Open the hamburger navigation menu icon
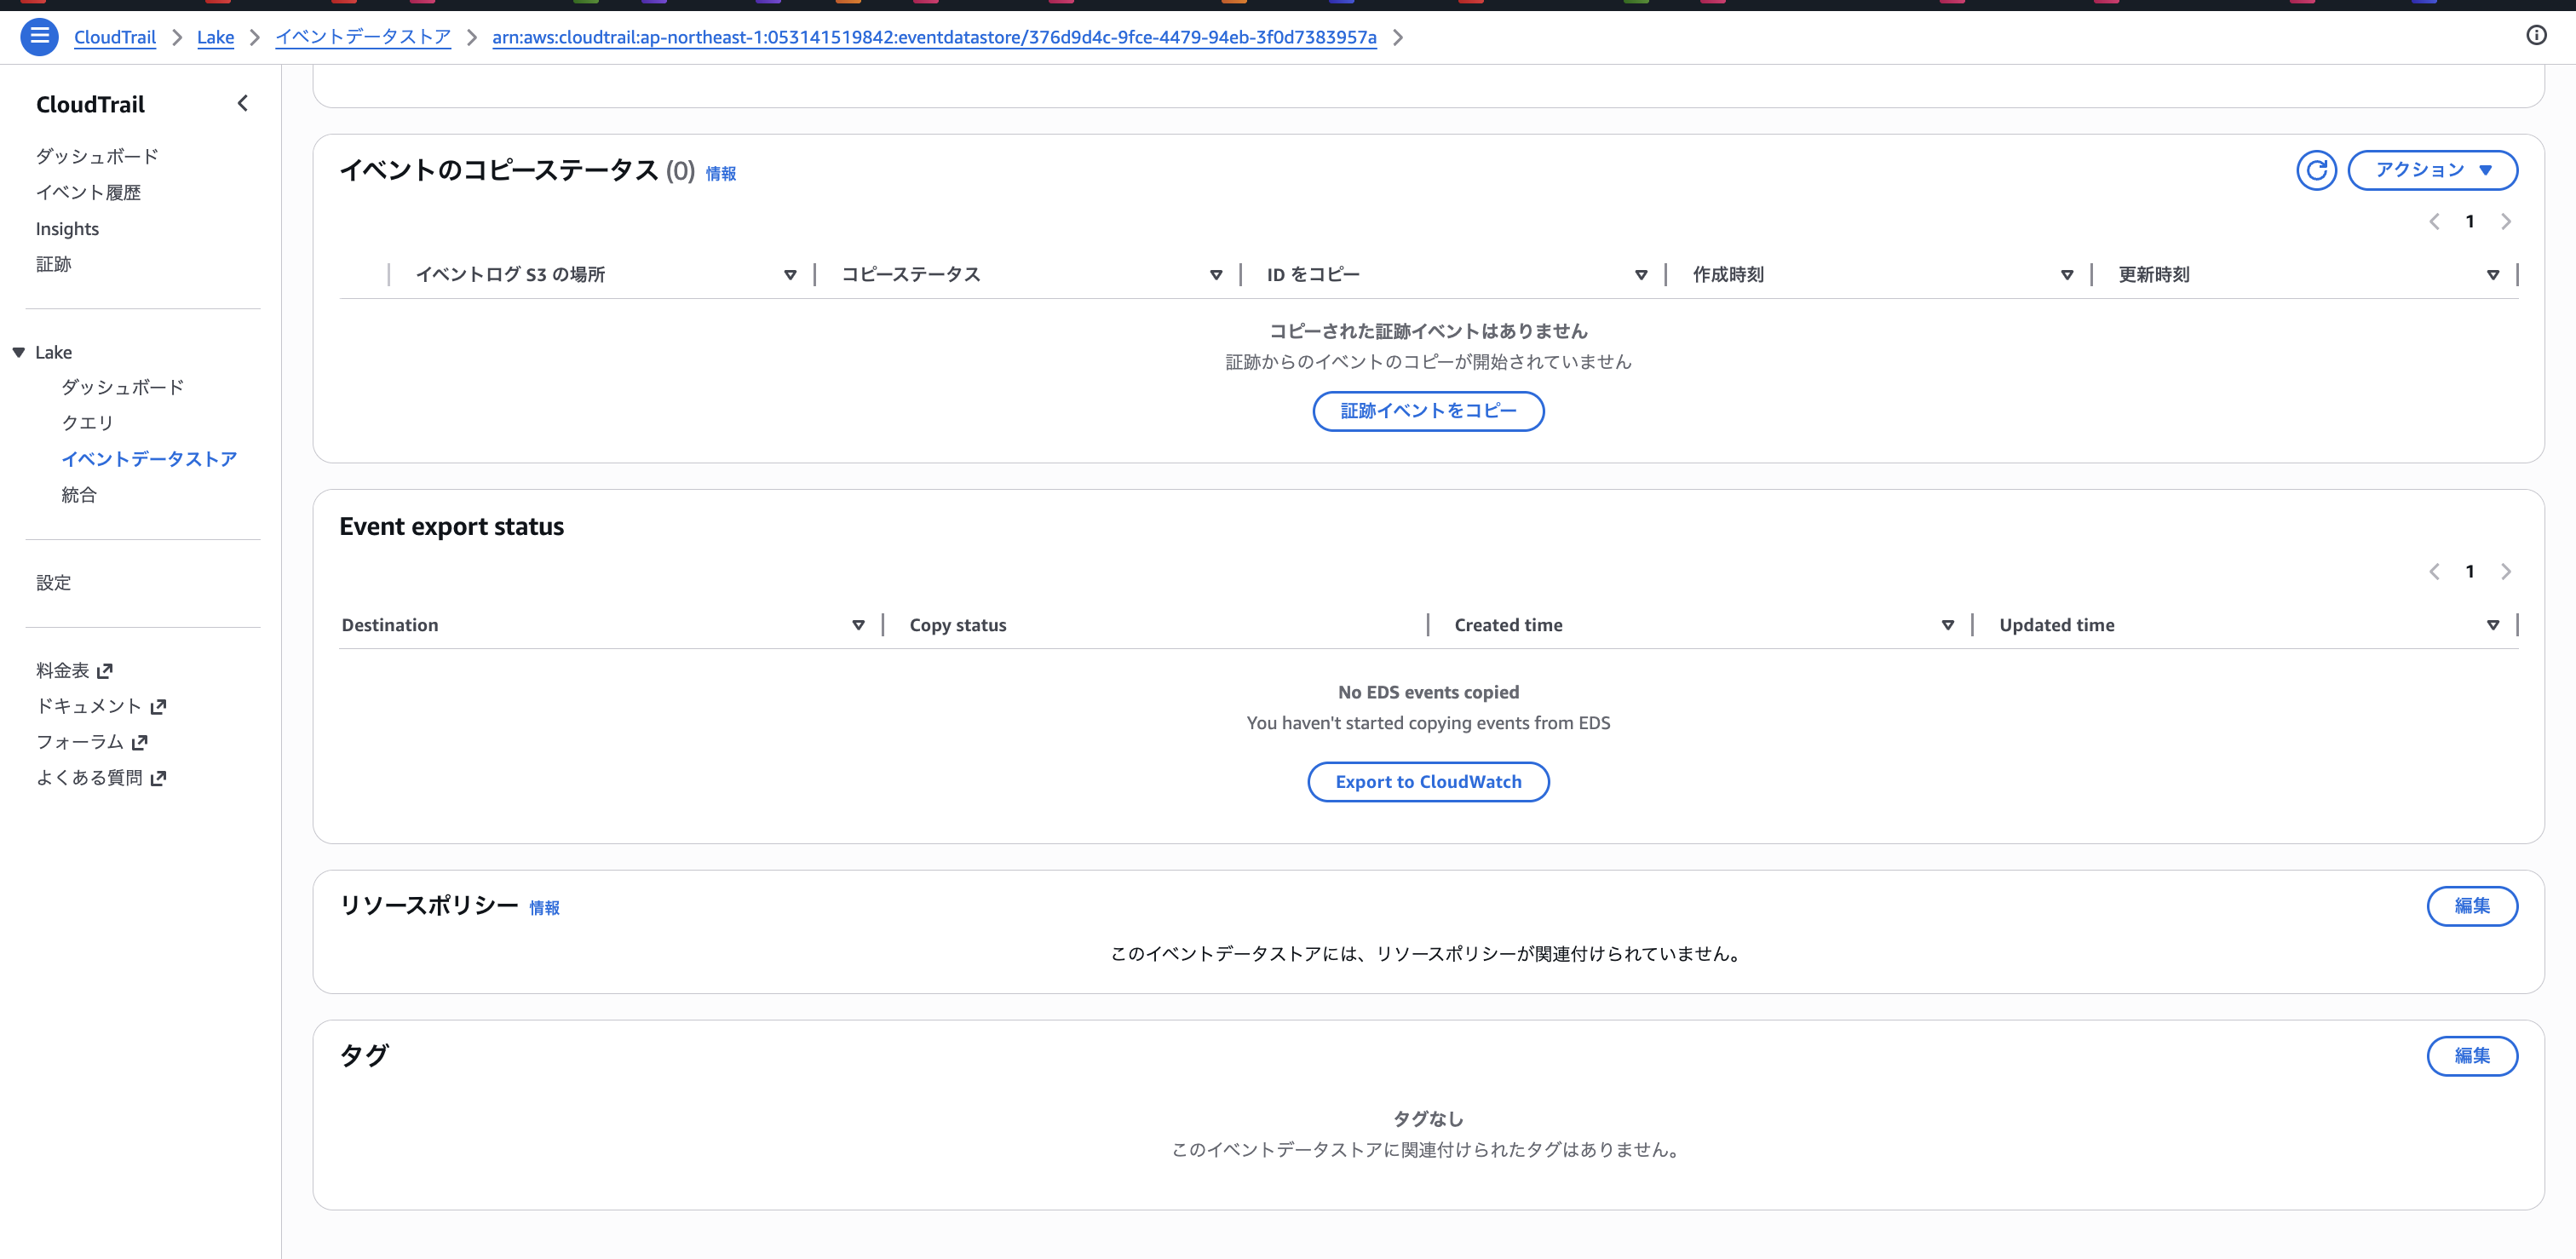The image size is (2576, 1259). tap(39, 37)
